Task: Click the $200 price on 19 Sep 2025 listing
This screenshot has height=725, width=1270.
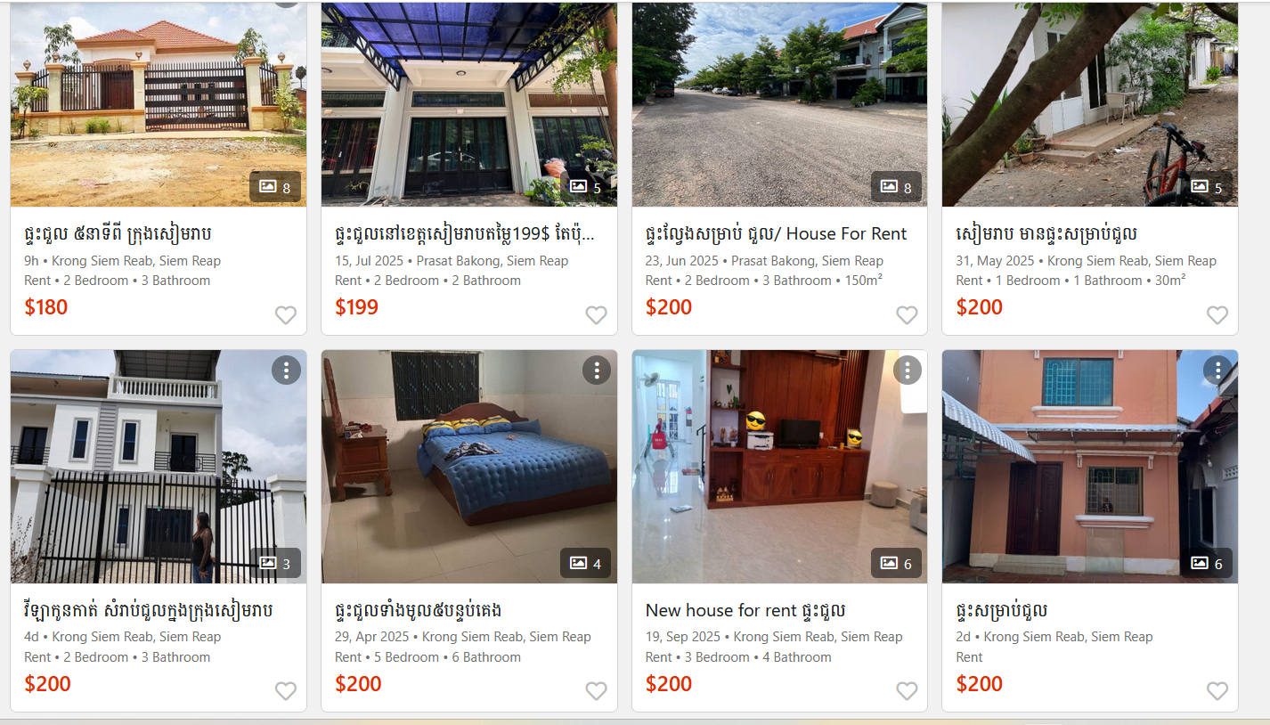Action: [669, 684]
